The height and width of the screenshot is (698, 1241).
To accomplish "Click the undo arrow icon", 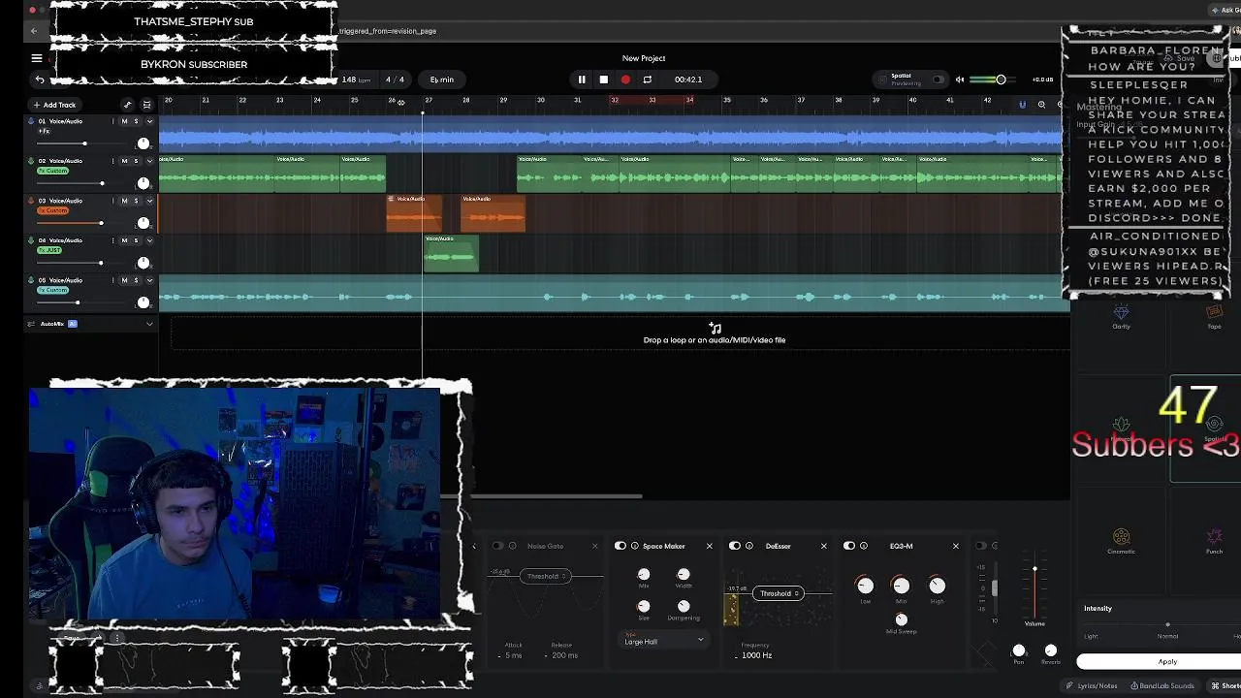I will [40, 79].
